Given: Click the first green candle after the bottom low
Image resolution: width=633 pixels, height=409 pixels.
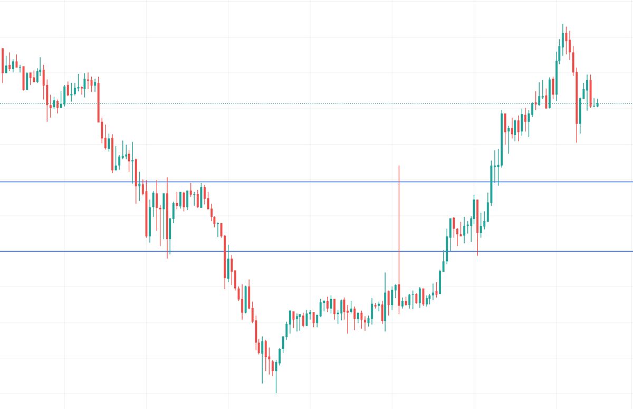Looking at the screenshot, I should click(280, 356).
